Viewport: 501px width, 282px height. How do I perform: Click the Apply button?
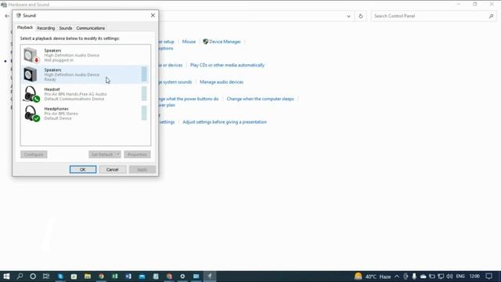point(142,169)
